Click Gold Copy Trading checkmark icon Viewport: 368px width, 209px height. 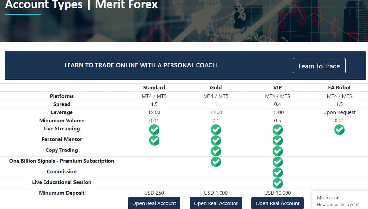pyautogui.click(x=216, y=151)
